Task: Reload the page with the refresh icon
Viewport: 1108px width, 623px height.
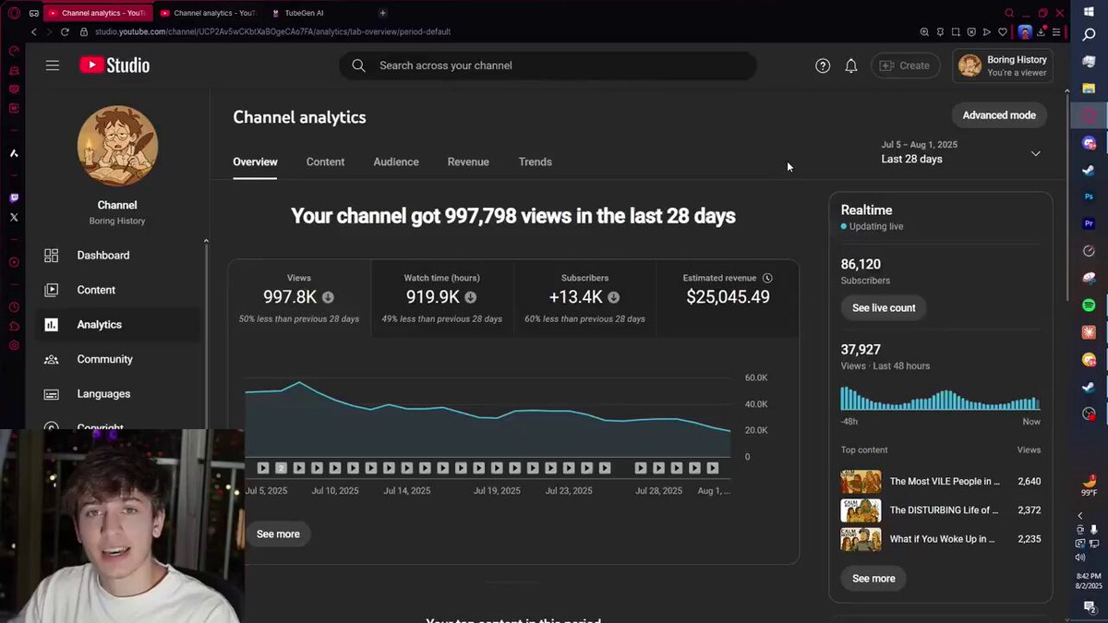Action: point(65,31)
